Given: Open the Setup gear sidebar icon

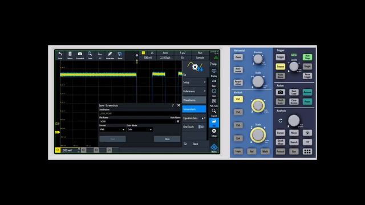Looking at the screenshot, I should coord(214,133).
